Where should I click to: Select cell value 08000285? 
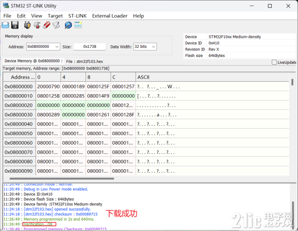73,96
